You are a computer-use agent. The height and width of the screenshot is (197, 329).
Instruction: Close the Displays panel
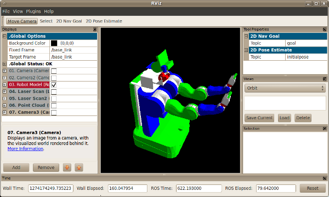pos(95,30)
